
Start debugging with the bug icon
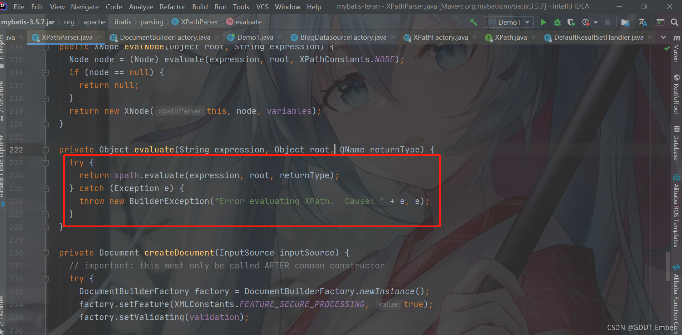pyautogui.click(x=557, y=22)
